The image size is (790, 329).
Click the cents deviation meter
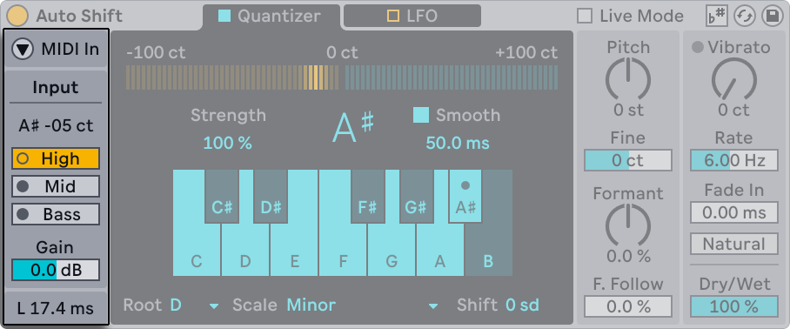coord(342,77)
